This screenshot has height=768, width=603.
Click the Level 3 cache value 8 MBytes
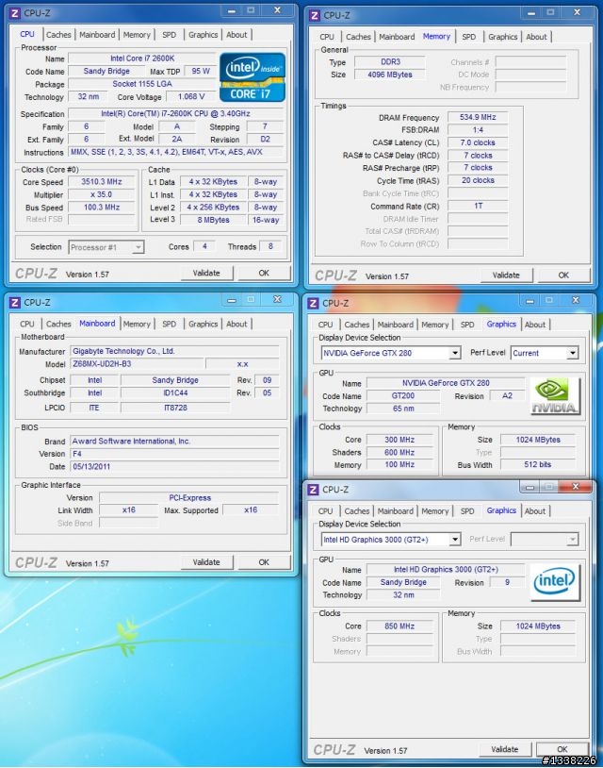tap(213, 220)
